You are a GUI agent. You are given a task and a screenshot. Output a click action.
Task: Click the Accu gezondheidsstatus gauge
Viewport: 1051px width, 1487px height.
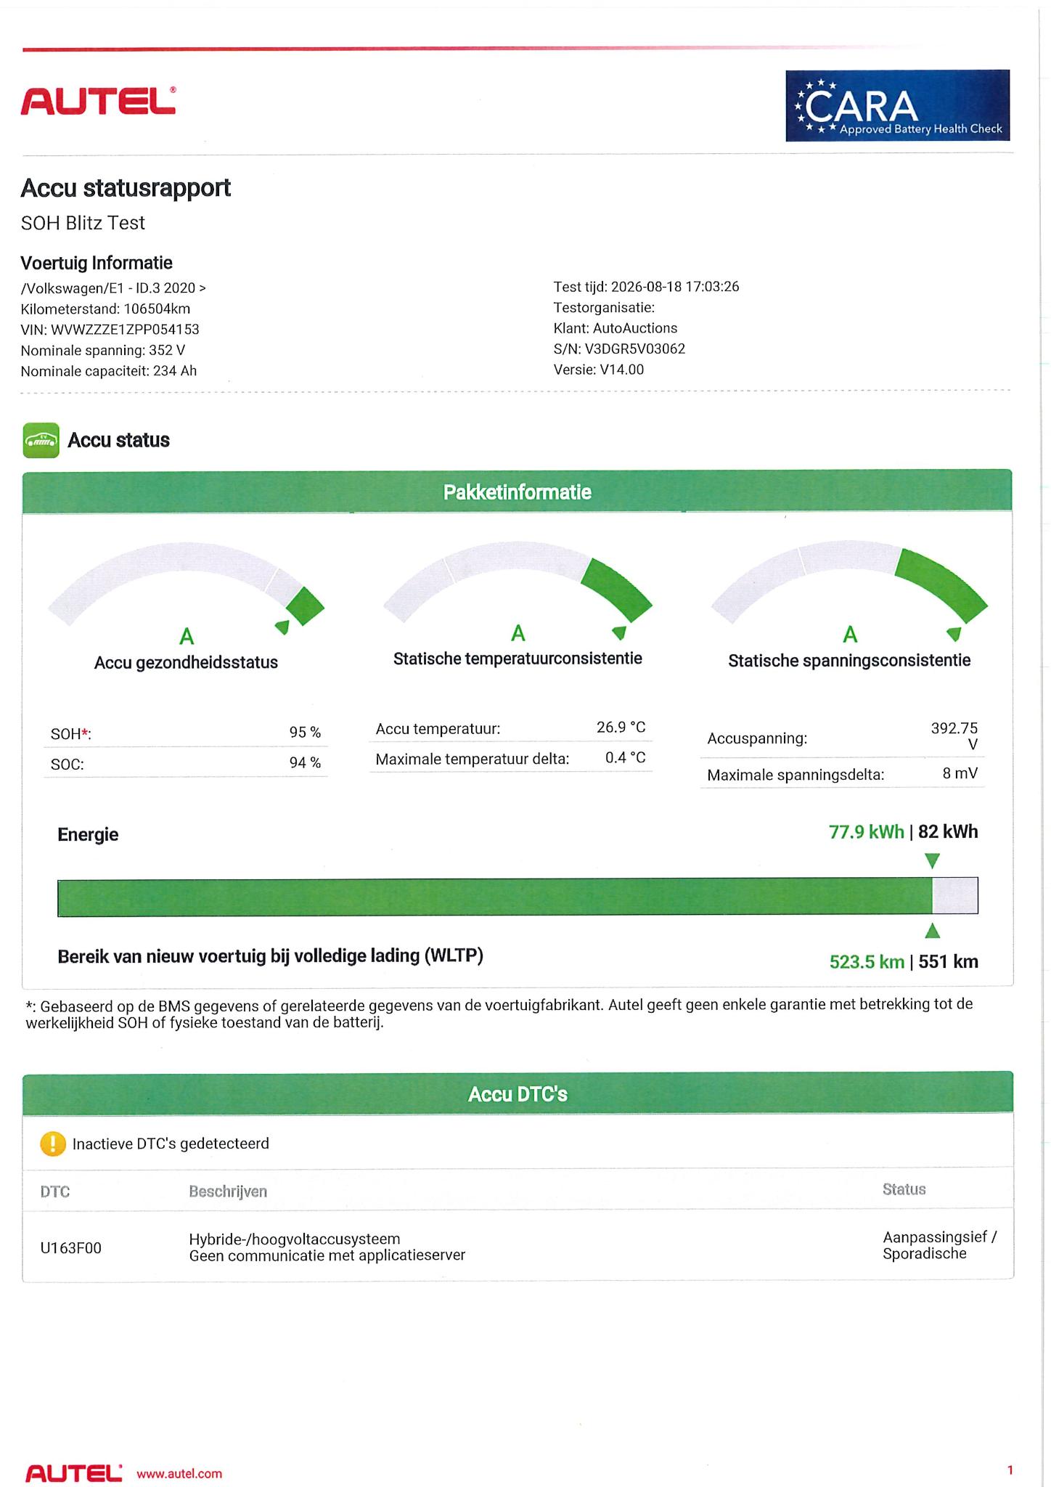click(186, 587)
